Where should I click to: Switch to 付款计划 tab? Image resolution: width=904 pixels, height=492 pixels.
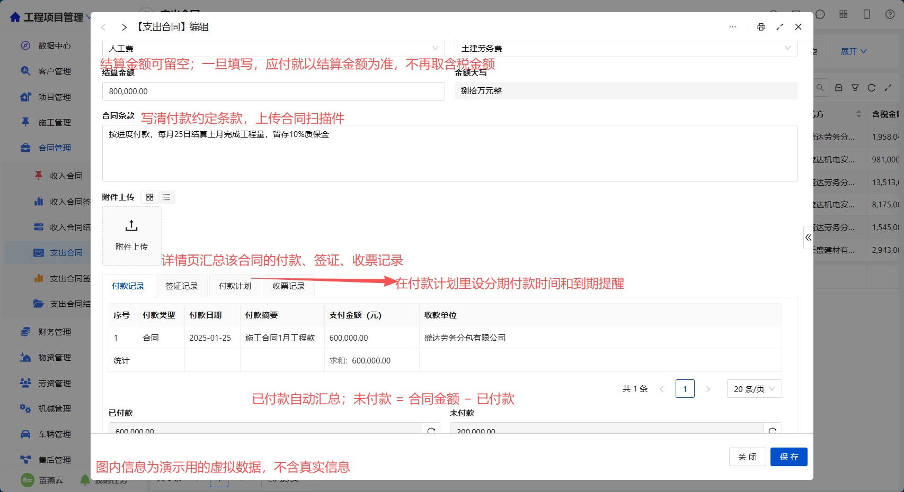point(235,286)
